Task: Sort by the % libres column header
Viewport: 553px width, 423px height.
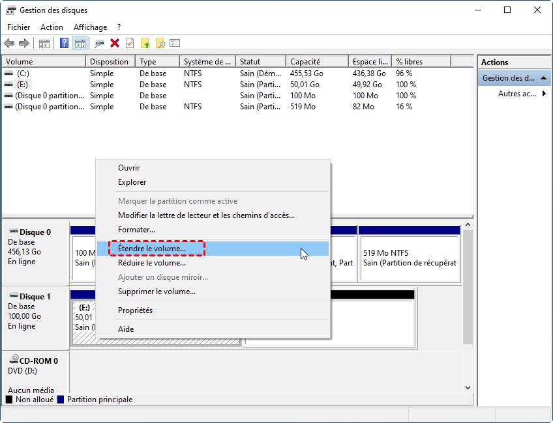Action: [x=421, y=62]
